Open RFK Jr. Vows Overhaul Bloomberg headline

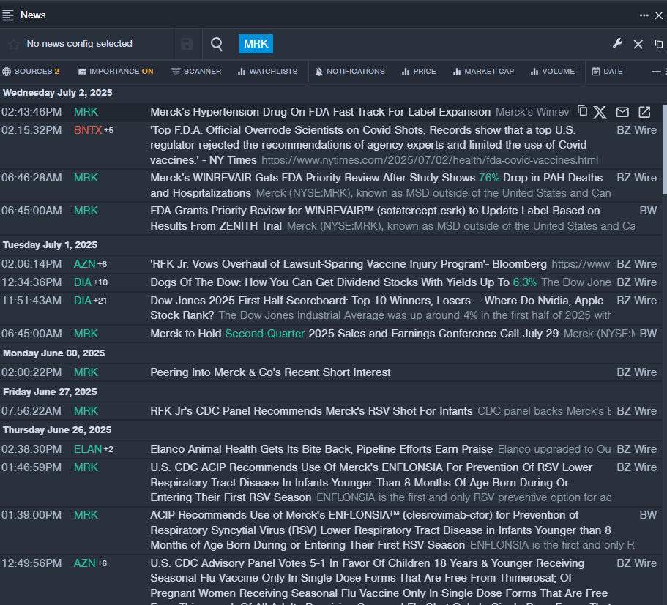pyautogui.click(x=349, y=264)
